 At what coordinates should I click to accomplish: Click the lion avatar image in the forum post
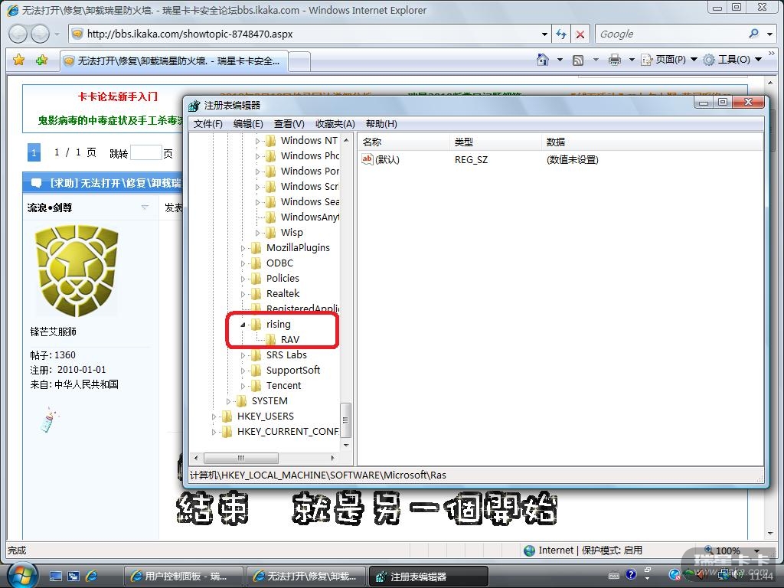(77, 270)
